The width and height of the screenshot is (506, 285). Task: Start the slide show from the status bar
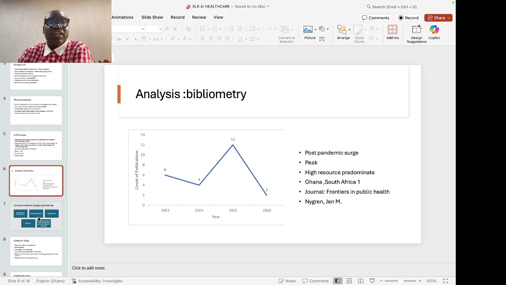click(x=372, y=281)
